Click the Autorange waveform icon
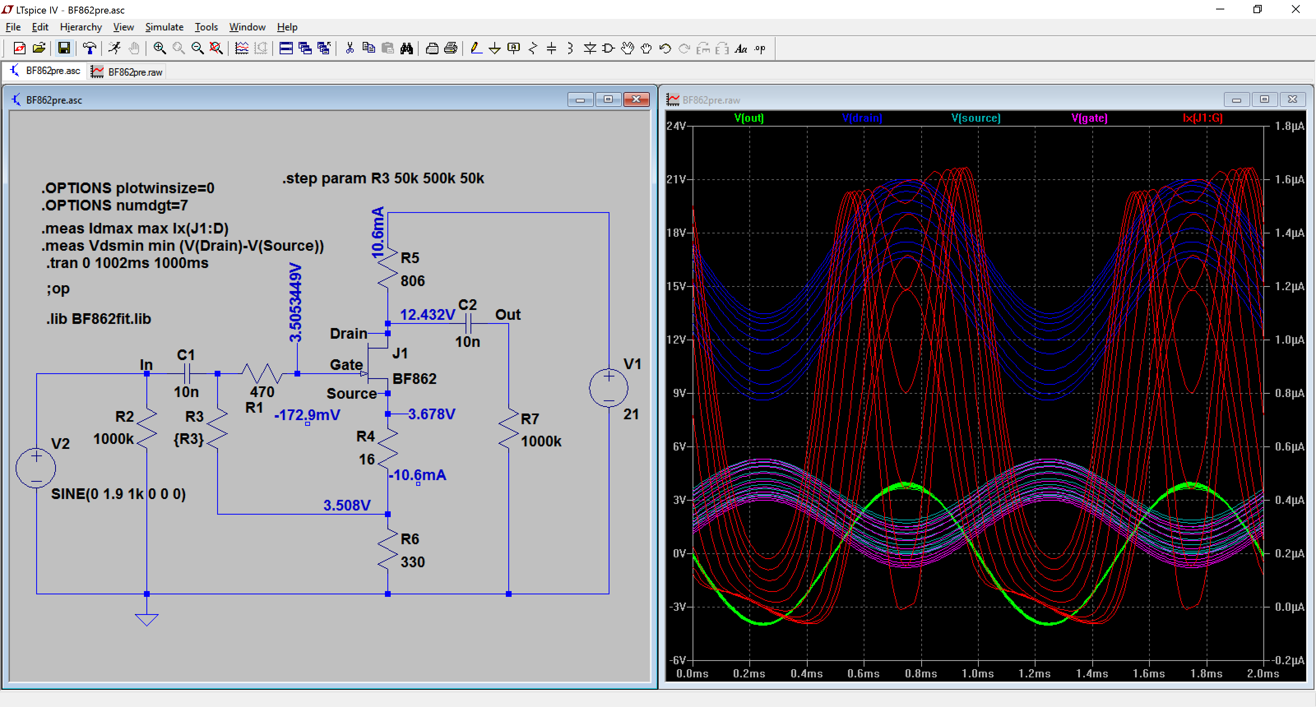 pos(242,49)
